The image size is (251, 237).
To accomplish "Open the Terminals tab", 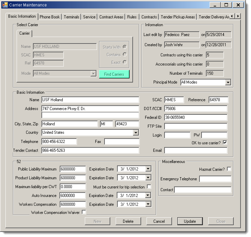I will coord(71,17).
